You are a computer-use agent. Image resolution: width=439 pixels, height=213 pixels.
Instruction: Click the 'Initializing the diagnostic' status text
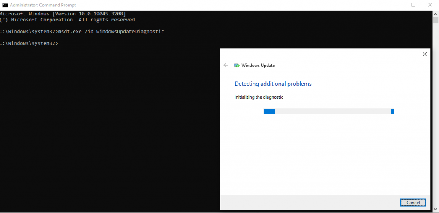[x=259, y=97]
